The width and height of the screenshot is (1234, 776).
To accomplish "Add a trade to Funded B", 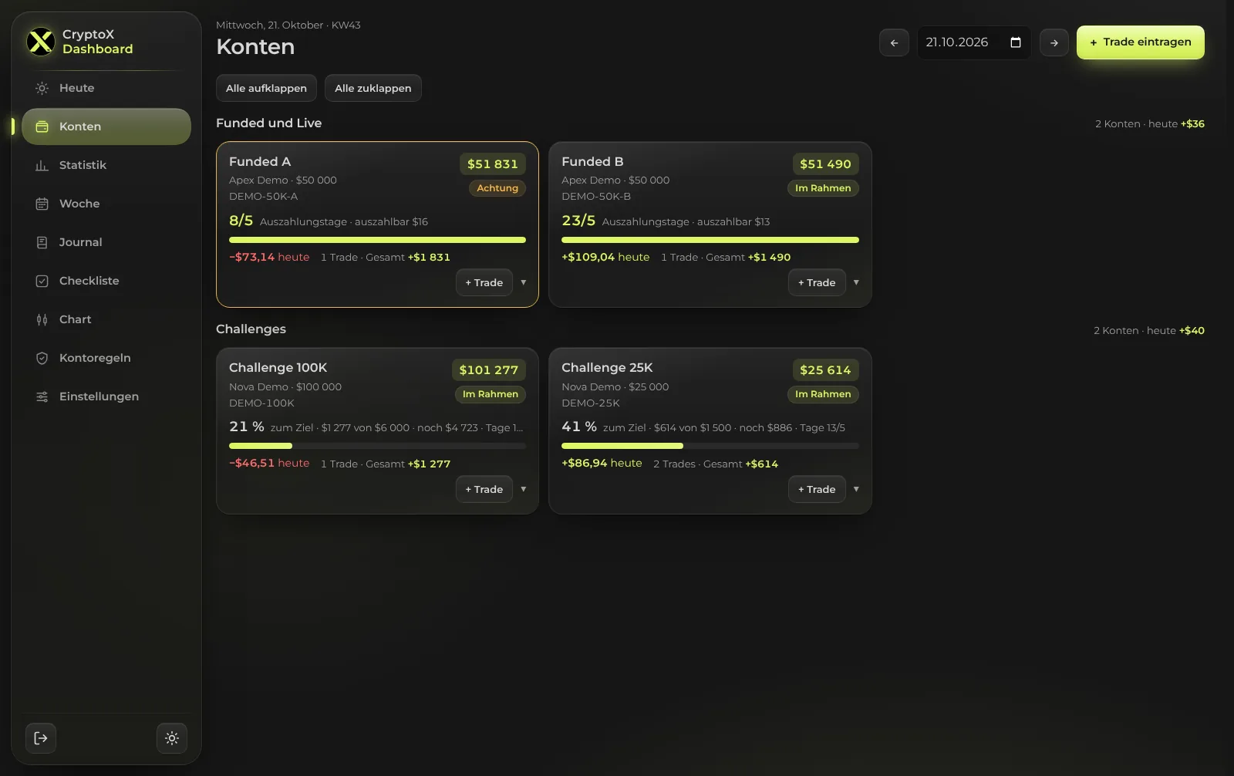I will point(817,282).
